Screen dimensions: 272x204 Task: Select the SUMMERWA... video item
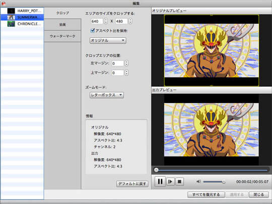[x=22, y=17]
